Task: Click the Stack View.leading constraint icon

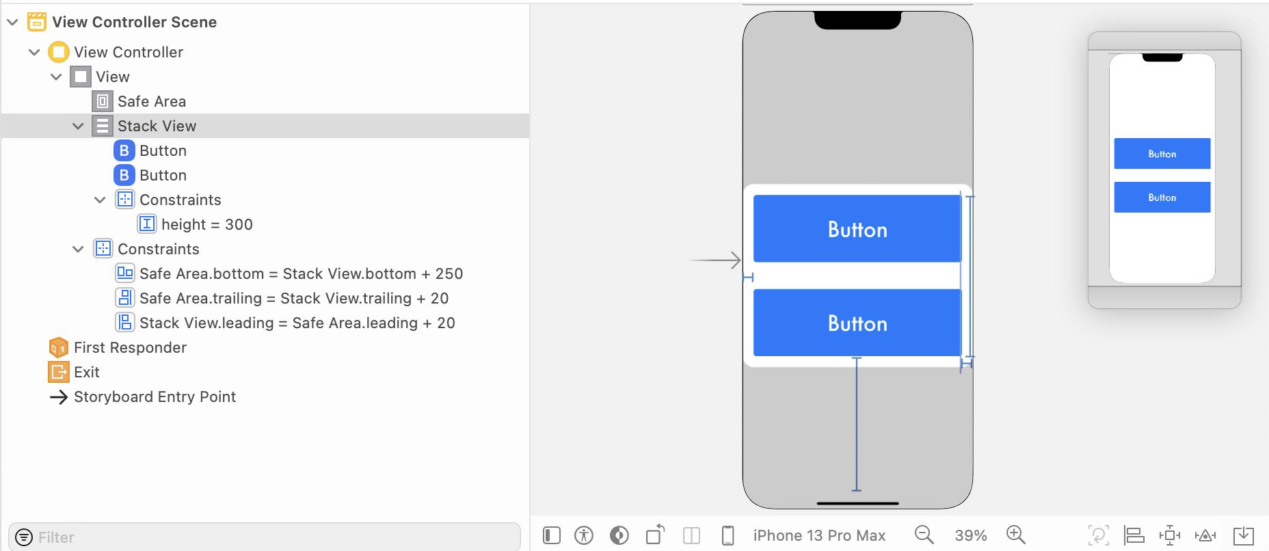Action: [x=125, y=323]
